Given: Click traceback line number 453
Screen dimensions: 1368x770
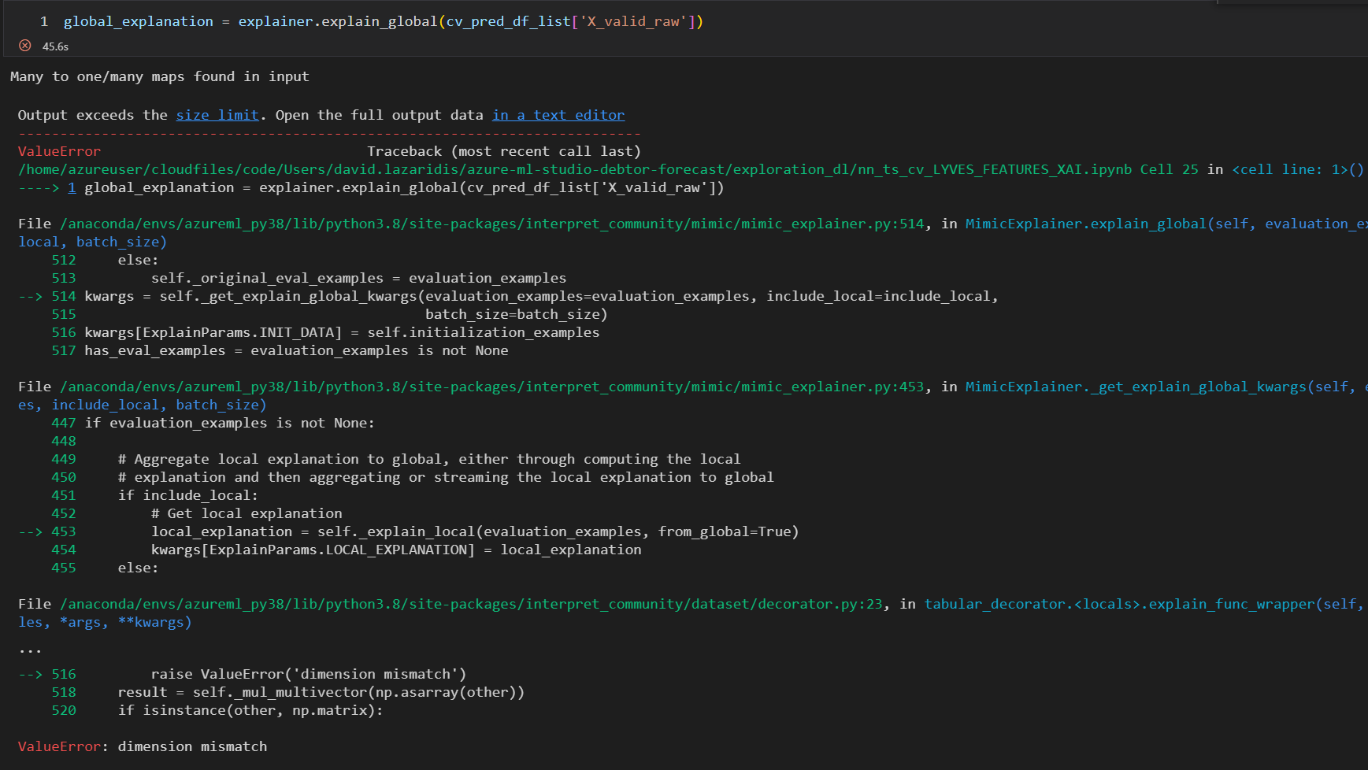Looking at the screenshot, I should tap(64, 531).
